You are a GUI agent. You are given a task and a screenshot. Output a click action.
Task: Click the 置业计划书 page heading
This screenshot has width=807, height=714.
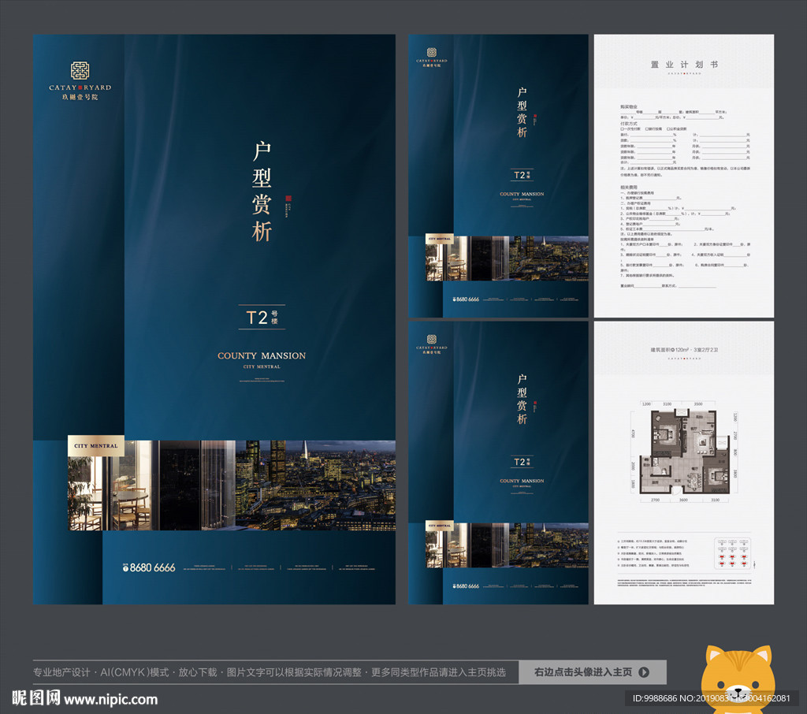[x=683, y=65]
